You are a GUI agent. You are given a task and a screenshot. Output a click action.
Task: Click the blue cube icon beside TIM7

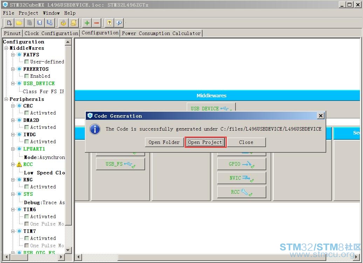tap(20, 231)
